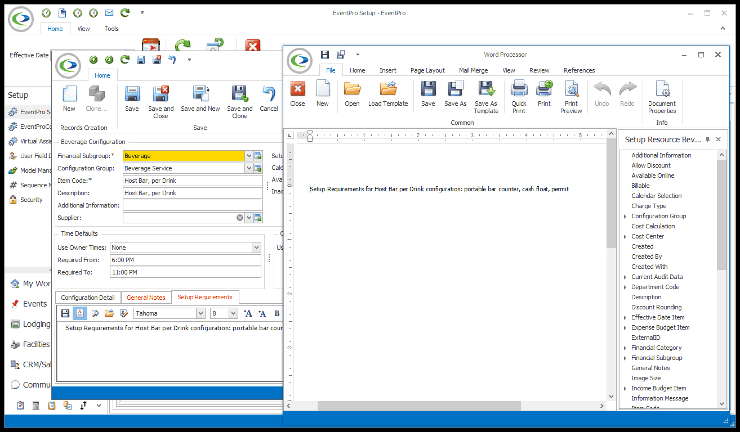This screenshot has height=432, width=740.
Task: Select Allow Discount field in Setup Resource panel
Action: click(x=651, y=165)
